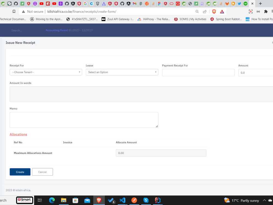Open the Receipt For Choose Tenant dropdown
273x205 pixels.
tap(46, 72)
